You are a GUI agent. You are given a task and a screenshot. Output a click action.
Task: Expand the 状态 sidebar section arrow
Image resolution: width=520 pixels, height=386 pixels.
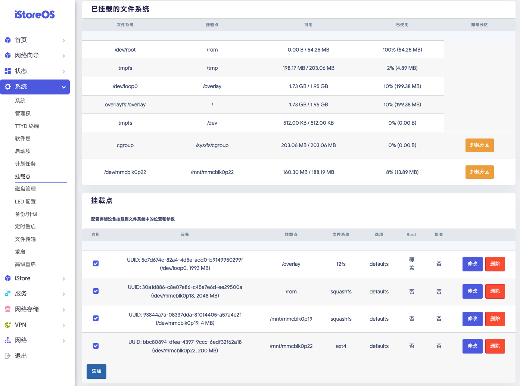(x=63, y=71)
